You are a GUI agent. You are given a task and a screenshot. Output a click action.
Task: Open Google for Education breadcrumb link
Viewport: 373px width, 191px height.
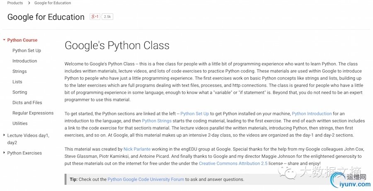[53, 3]
